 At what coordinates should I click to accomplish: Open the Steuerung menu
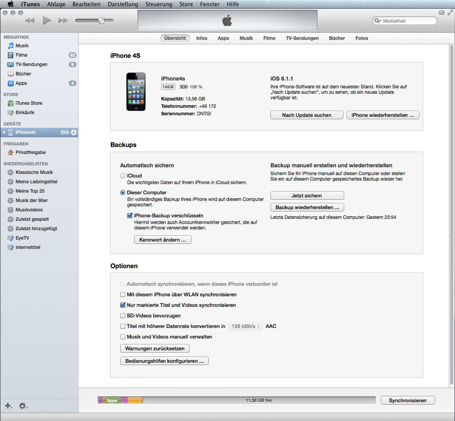[158, 4]
